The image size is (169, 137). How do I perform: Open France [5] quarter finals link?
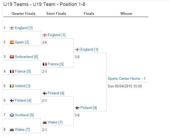click(x=23, y=71)
